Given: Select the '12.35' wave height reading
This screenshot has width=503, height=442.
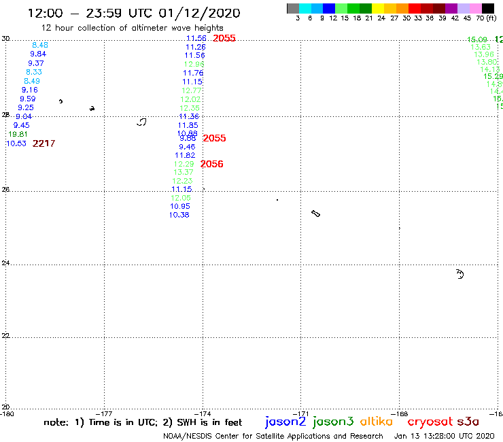Looking at the screenshot, I should pyautogui.click(x=190, y=108).
